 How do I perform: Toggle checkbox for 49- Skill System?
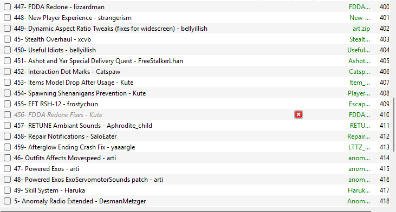click(x=8, y=190)
